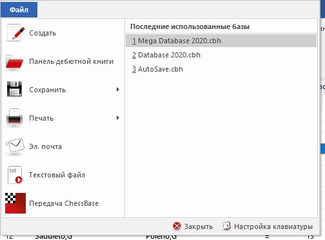The height and width of the screenshot is (240, 325).
Task: Click the Закрыть button label
Action: [199, 226]
